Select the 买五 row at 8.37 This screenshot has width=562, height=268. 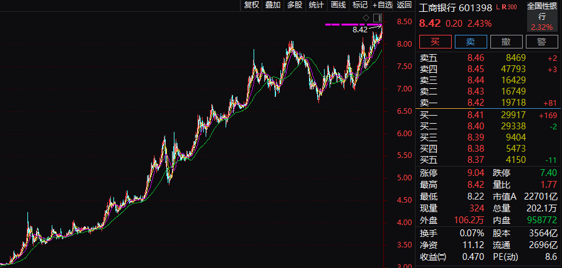coord(488,160)
